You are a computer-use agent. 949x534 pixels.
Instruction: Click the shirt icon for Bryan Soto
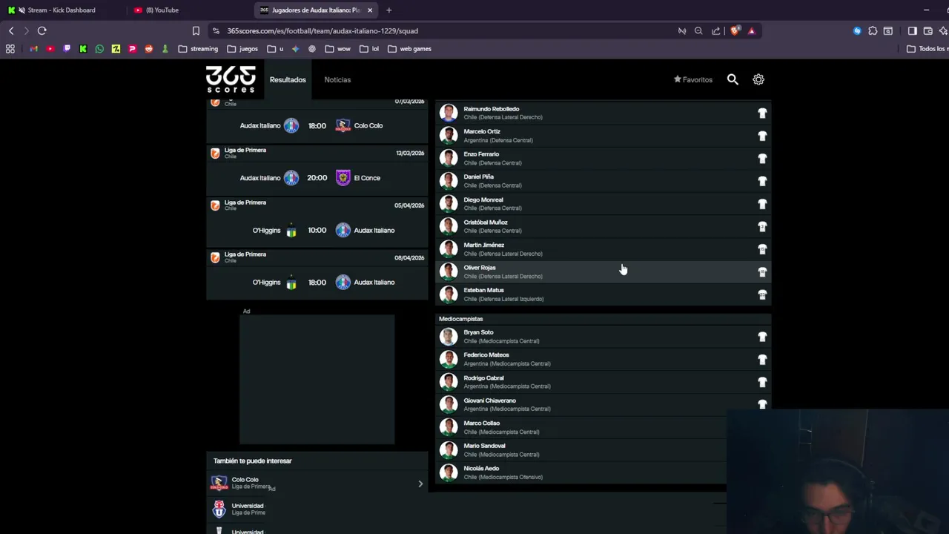762,337
